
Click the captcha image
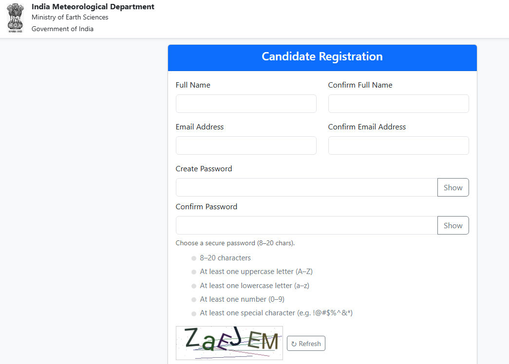(x=229, y=343)
